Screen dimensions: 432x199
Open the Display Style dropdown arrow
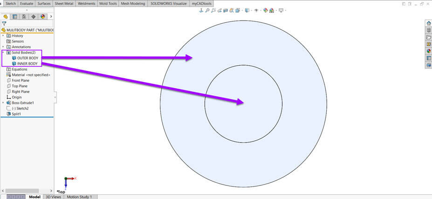pyautogui.click(x=251, y=10)
